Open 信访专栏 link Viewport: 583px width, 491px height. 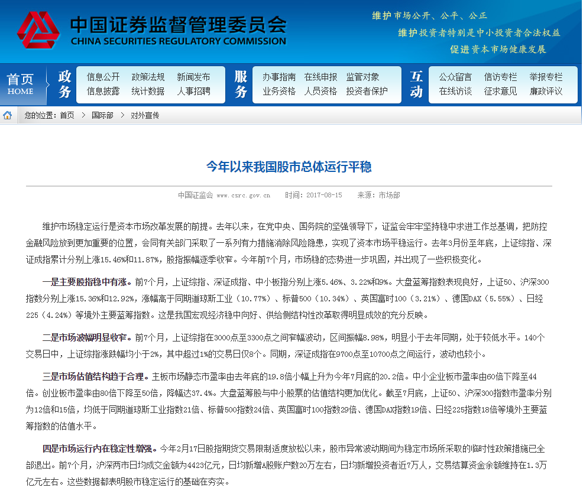[500, 77]
